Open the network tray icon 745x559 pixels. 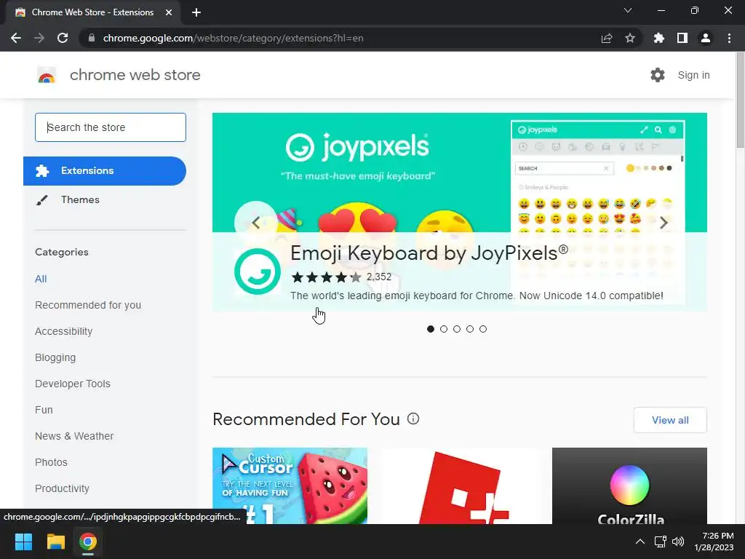tap(660, 542)
